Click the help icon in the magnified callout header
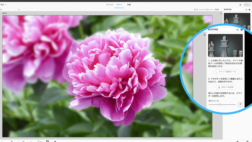 (x=241, y=30)
